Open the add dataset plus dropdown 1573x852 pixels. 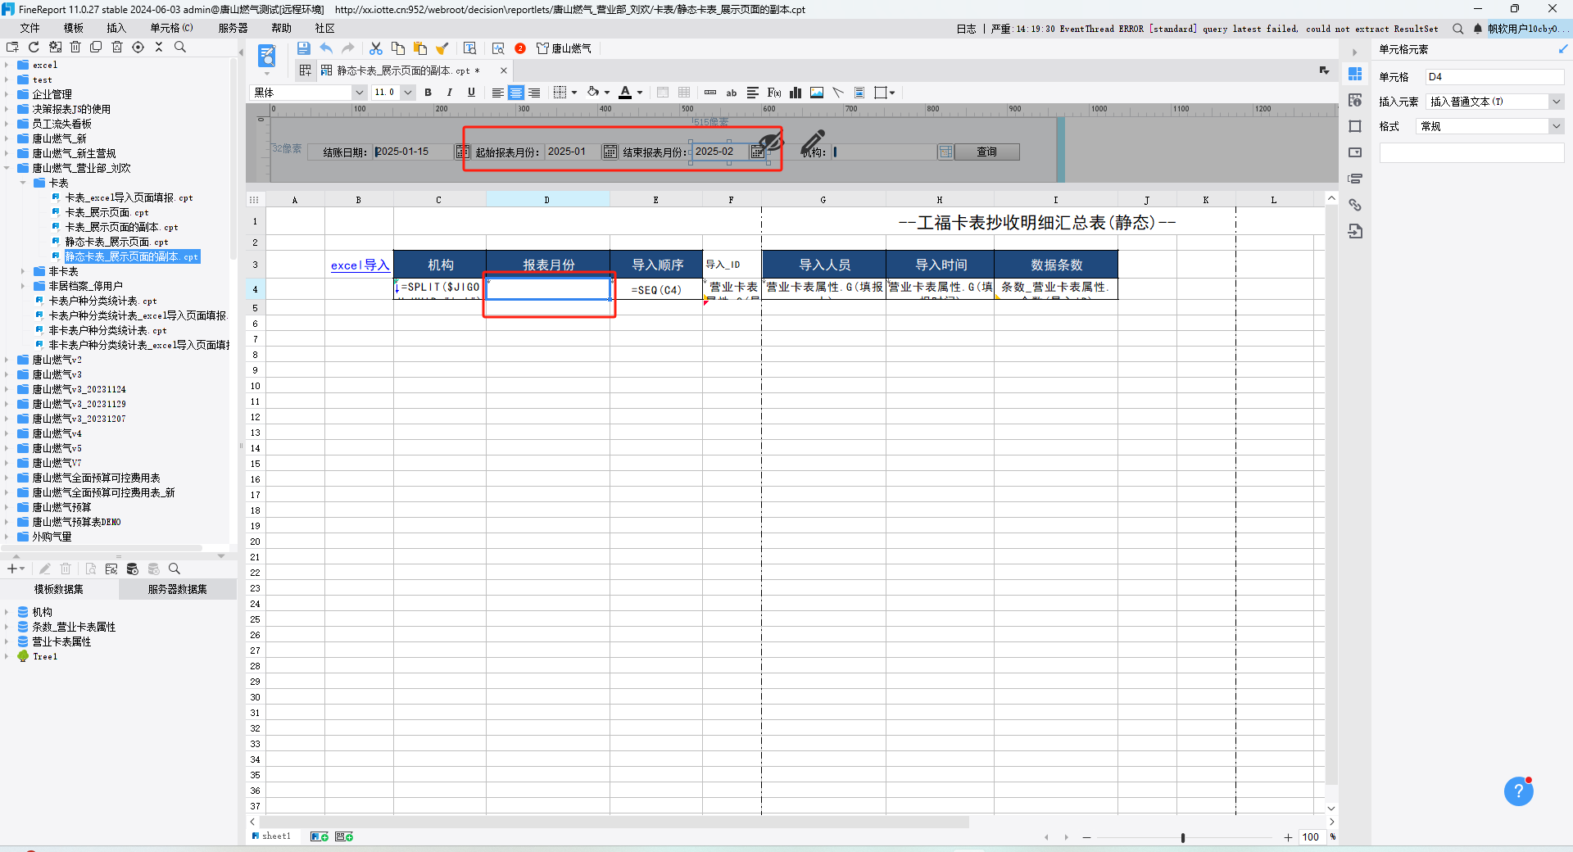(16, 569)
